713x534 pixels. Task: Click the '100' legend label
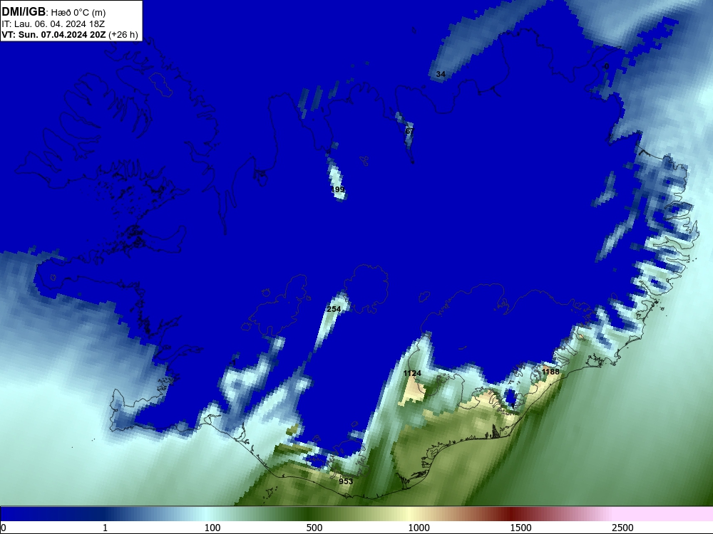click(x=212, y=528)
